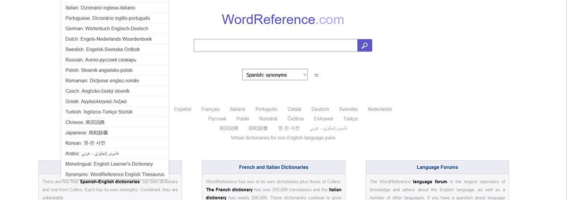The width and height of the screenshot is (567, 200).
Task: Select Czech: Anglicko-český slovník option
Action: pyautogui.click(x=115, y=91)
